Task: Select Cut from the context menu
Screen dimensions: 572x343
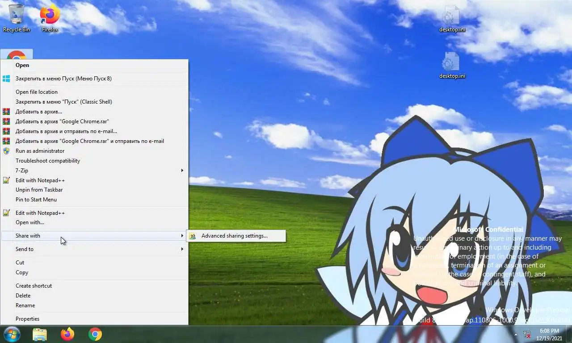Action: pos(95,263)
